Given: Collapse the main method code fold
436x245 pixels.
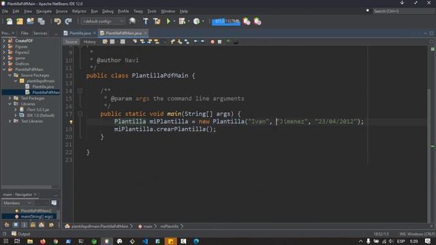Looking at the screenshot, I should point(80,114).
